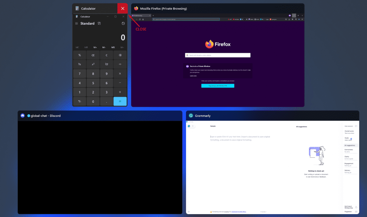Viewport: 367px width, 217px height.
Task: Toggle Calculator keep-on-top icon beside Standard
Action: pos(99,24)
